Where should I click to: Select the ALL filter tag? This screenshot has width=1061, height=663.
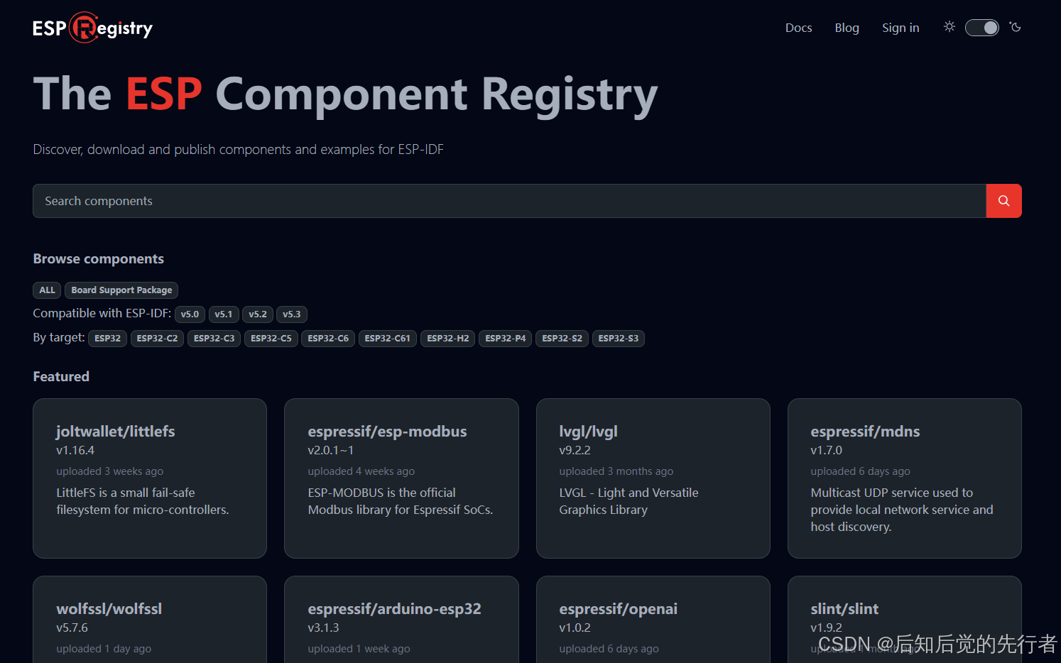47,290
